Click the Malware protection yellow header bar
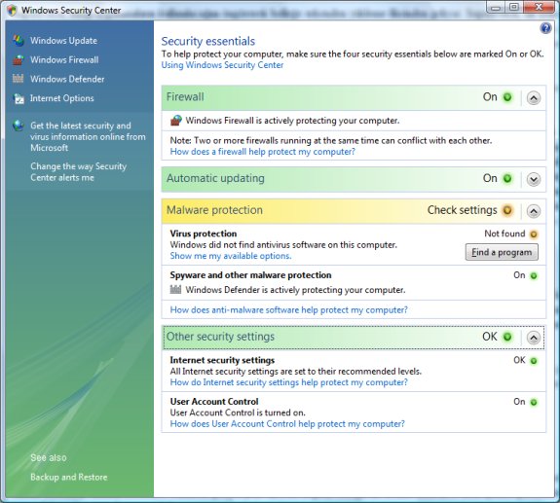The width and height of the screenshot is (560, 503). pos(354,211)
